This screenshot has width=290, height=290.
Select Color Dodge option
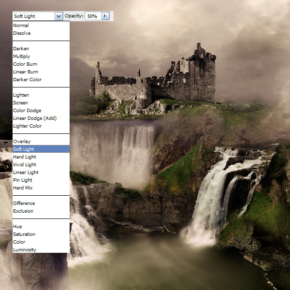tap(27, 111)
